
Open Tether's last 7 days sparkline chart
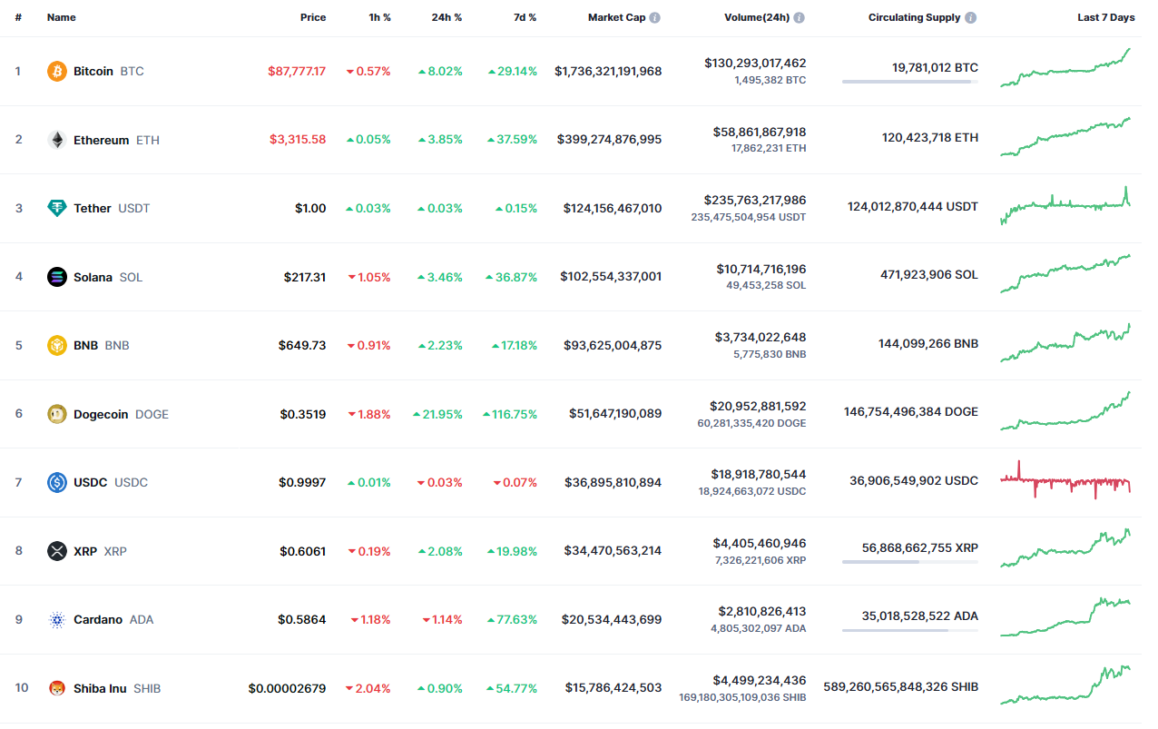pos(1065,205)
